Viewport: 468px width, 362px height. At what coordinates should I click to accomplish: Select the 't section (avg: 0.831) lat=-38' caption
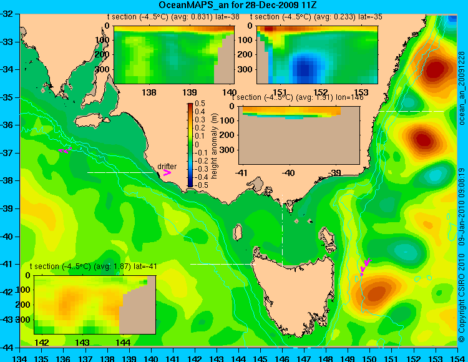coord(173,17)
